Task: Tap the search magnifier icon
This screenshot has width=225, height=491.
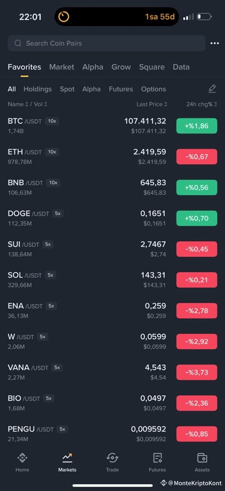Action: [x=18, y=43]
